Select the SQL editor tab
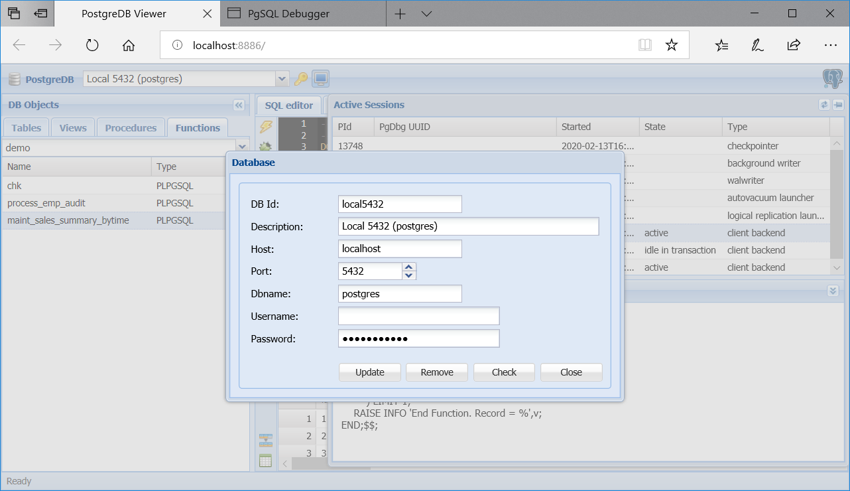Screen dimensions: 850x491 pos(289,105)
